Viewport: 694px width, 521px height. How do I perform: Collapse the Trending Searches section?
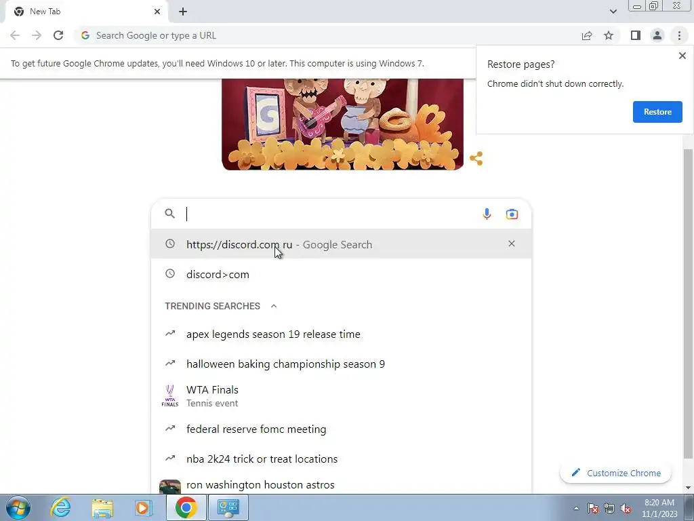tap(274, 306)
